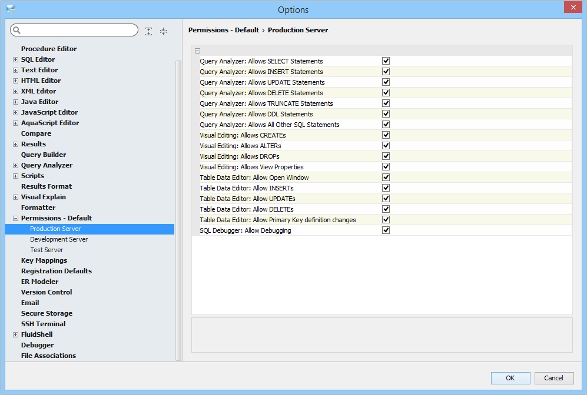Image resolution: width=587 pixels, height=395 pixels.
Task: Expand the HTML Editor node
Action: click(15, 81)
